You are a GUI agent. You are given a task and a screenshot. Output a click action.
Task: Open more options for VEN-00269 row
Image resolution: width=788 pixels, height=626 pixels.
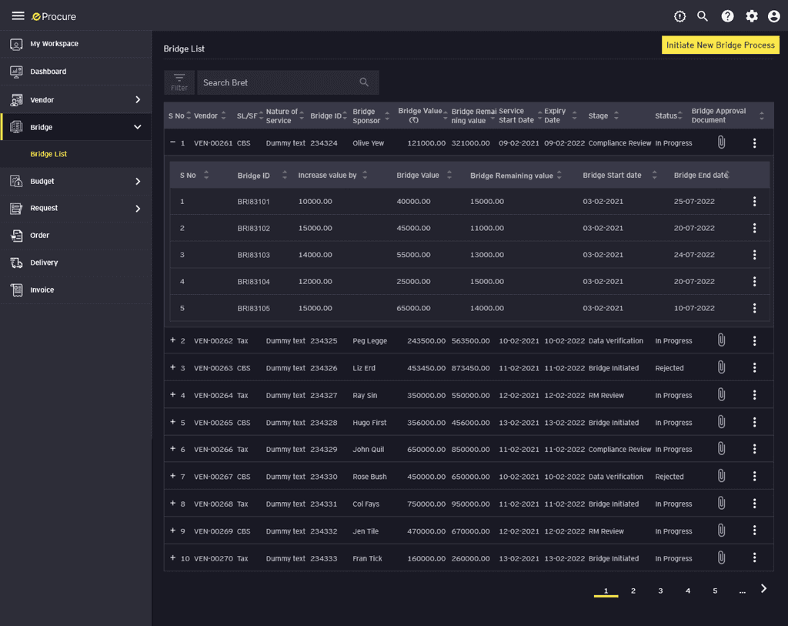pos(754,531)
